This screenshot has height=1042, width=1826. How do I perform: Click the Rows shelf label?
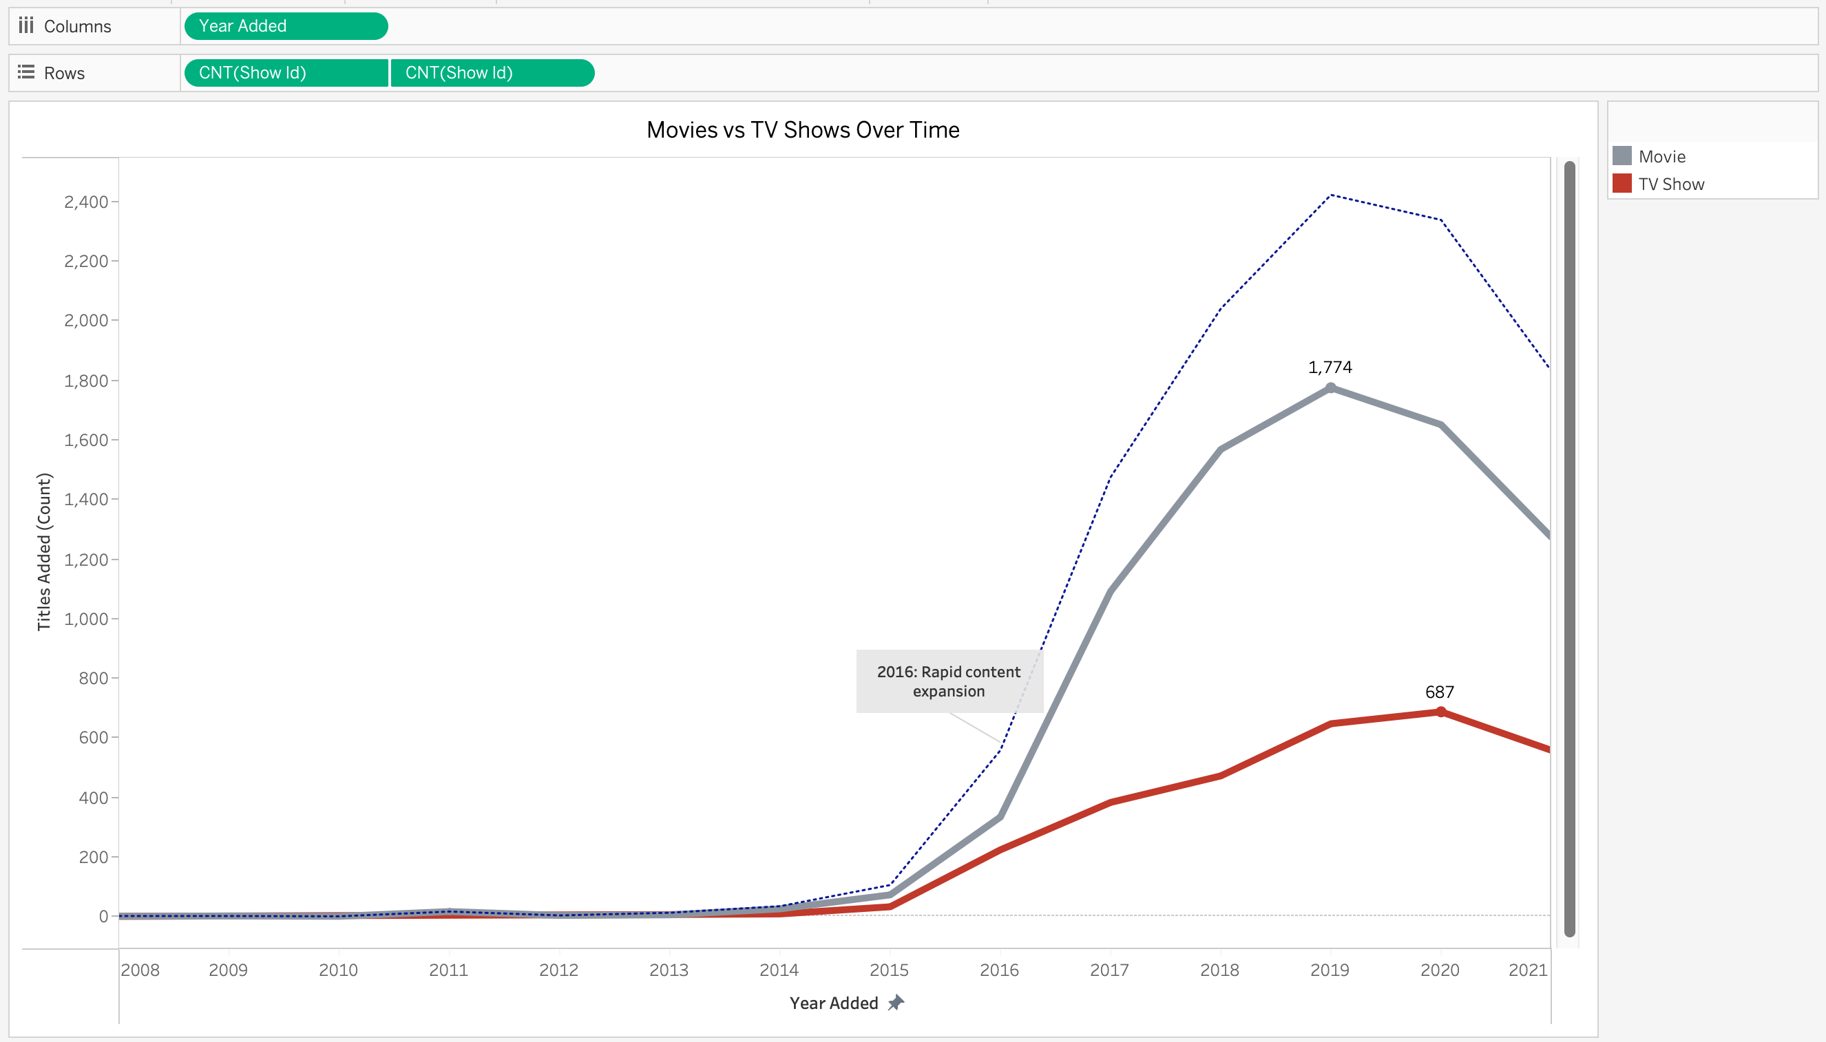click(65, 73)
